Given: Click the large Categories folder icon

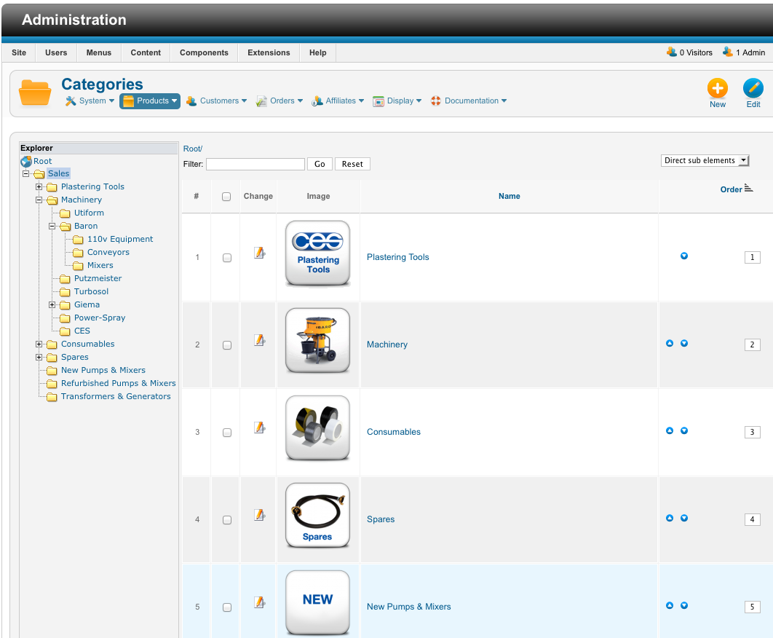Looking at the screenshot, I should (x=35, y=92).
